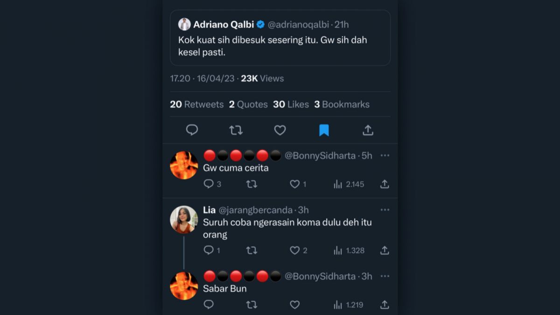The image size is (560, 315).
Task: Like Adriano Qalbi's tweet
Action: [x=280, y=130]
